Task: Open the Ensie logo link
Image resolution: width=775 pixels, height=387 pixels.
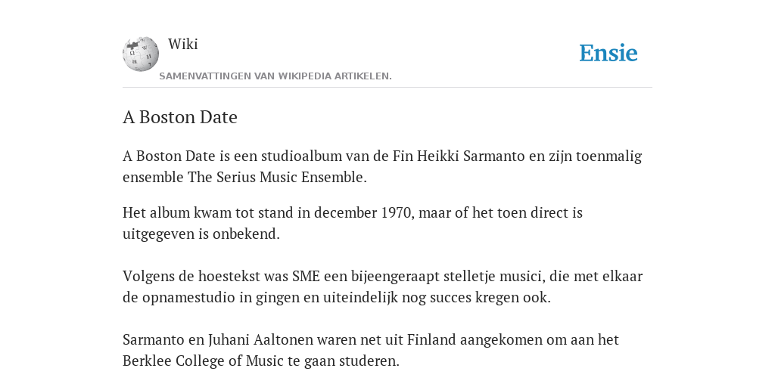Action: (x=608, y=53)
